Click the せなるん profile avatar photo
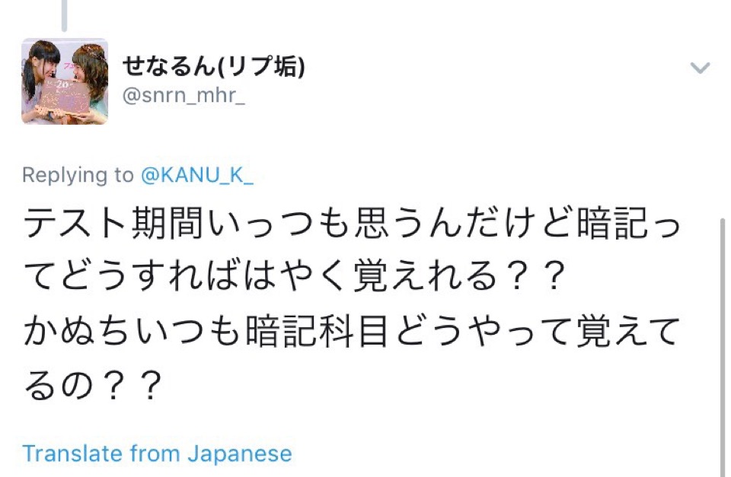 [64, 81]
